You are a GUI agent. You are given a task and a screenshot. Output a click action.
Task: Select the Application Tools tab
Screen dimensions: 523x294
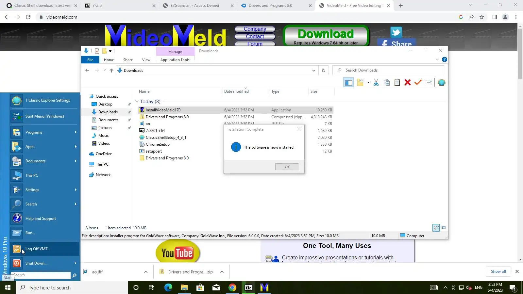pyautogui.click(x=175, y=60)
